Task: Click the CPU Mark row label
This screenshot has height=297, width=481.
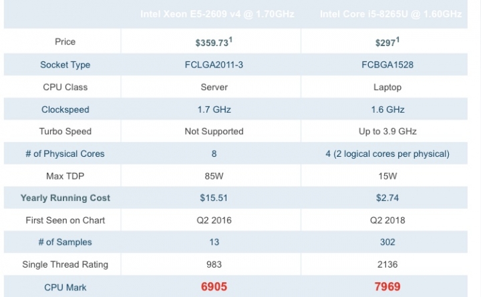Action: point(65,287)
